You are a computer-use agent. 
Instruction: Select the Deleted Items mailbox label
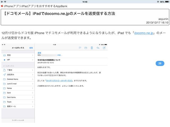tap(12, 79)
